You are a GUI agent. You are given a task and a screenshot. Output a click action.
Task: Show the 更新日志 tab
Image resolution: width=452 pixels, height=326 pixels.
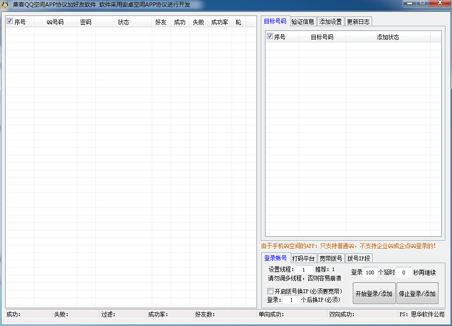coord(358,22)
